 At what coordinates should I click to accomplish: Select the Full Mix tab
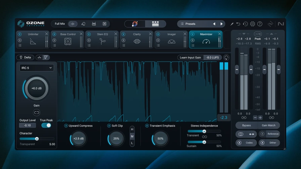click(60, 24)
